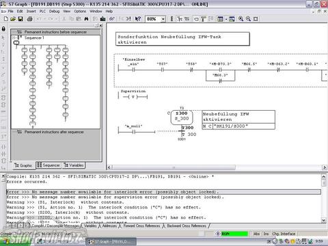This screenshot has height=246, width=328.
Task: Open Backward Cross References tab
Action: click(x=187, y=225)
